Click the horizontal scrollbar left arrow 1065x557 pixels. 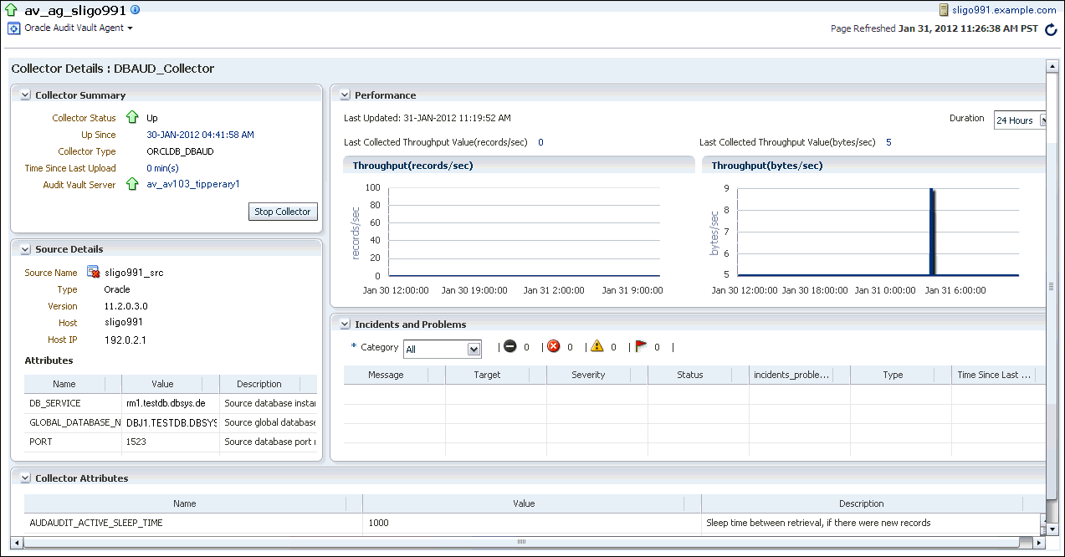click(16, 542)
